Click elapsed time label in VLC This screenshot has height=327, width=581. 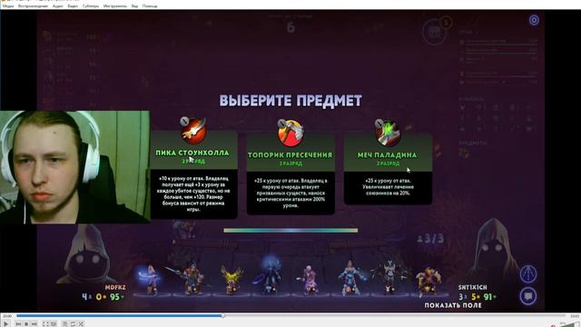pyautogui.click(x=7, y=316)
